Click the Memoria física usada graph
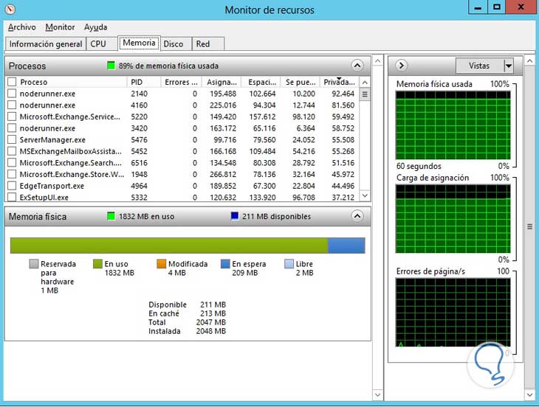Image resolution: width=539 pixels, height=407 pixels. pos(453,125)
